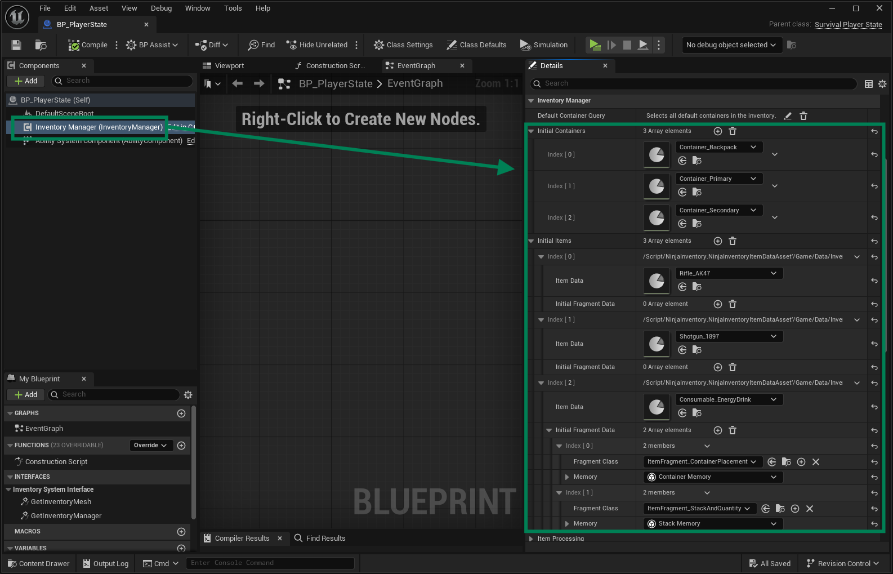Screen dimensions: 893x574
Task: Collapse the Initial Containers array
Action: [531, 131]
